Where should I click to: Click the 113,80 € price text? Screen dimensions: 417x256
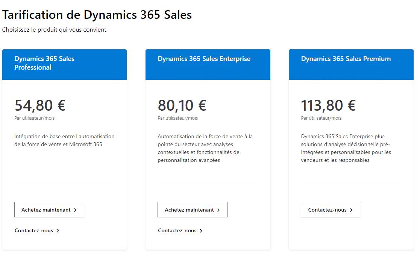click(328, 105)
